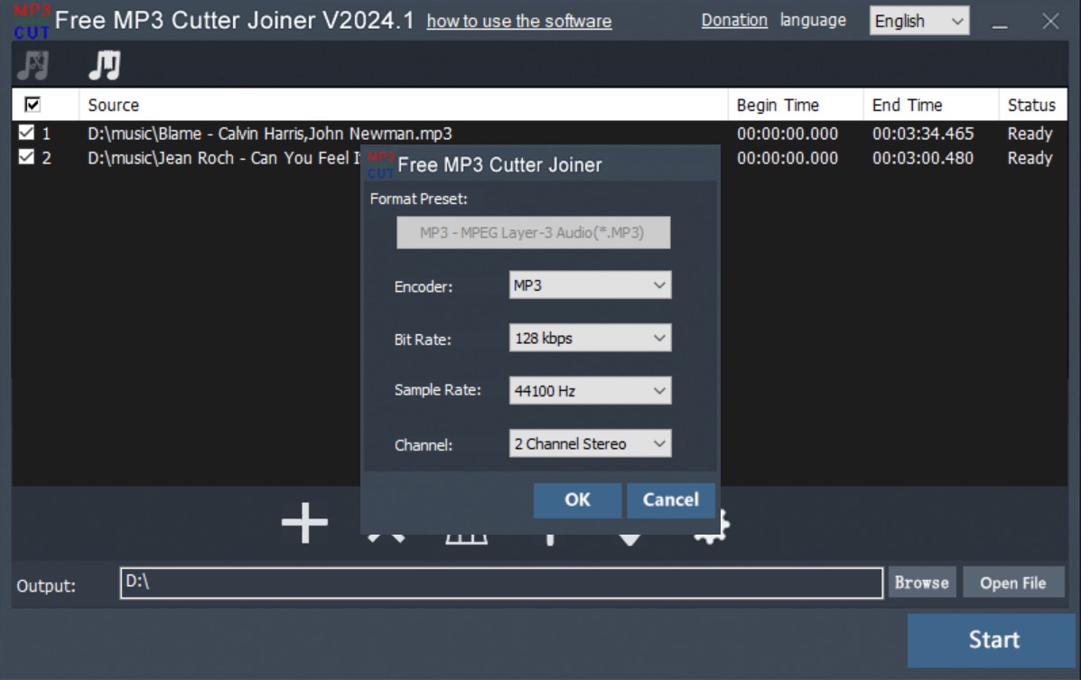This screenshot has height=680, width=1081.
Task: Toggle the select-all checkbox in the header
Action: [x=32, y=104]
